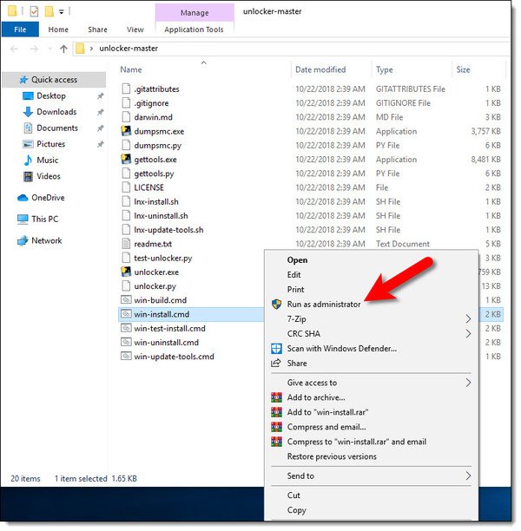521x531 pixels.
Task: Choose Open from the context menu
Action: click(x=371, y=259)
